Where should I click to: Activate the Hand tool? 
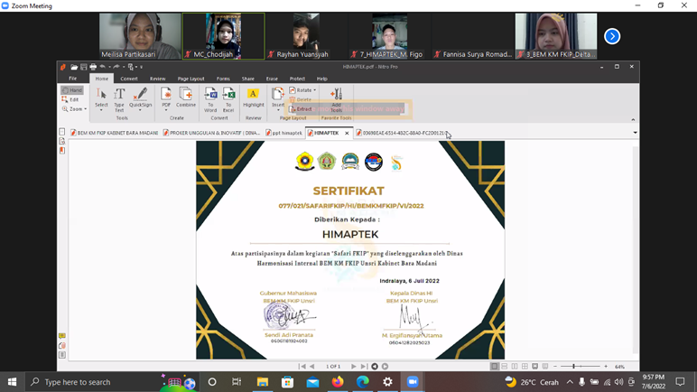click(x=72, y=90)
